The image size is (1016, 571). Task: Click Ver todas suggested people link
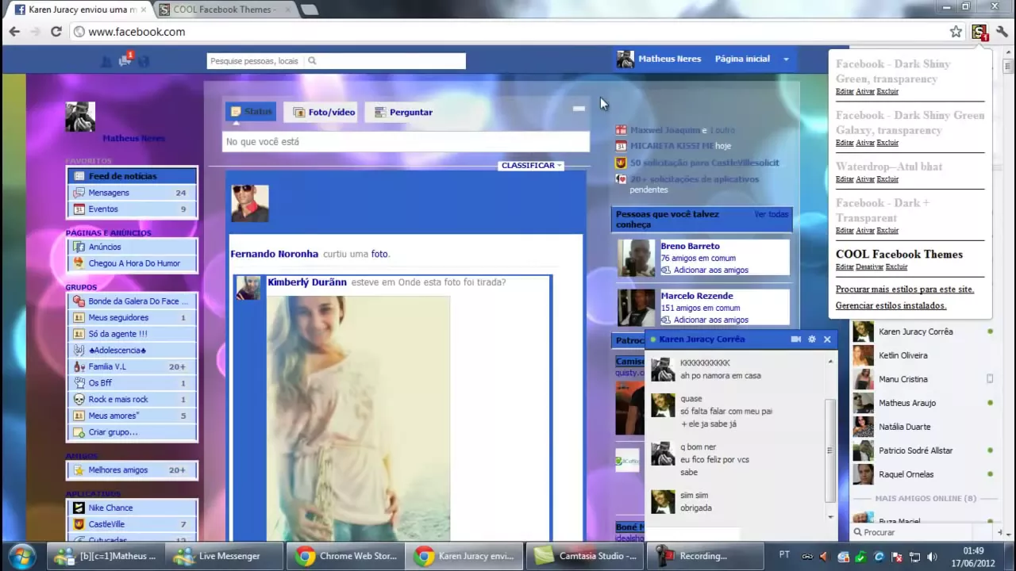[x=771, y=215]
